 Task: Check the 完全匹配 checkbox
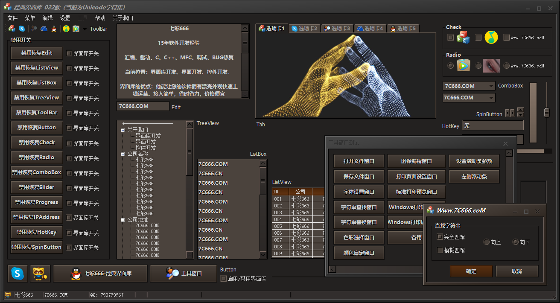(x=440, y=237)
